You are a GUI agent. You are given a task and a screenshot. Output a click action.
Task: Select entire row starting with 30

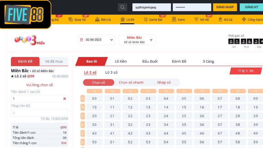pos(83,125)
